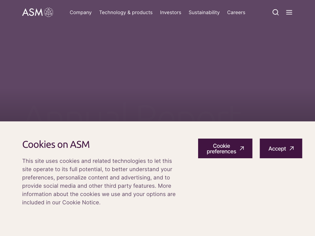Accept cookies via the Accept label
The width and height of the screenshot is (315, 236).
coord(277,149)
